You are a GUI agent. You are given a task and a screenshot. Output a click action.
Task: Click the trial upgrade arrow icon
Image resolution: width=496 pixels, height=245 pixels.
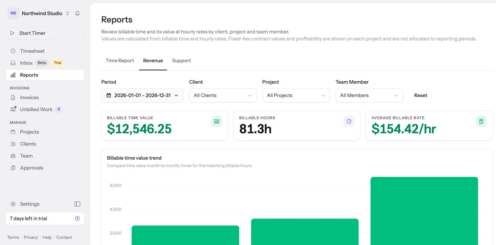(77, 218)
